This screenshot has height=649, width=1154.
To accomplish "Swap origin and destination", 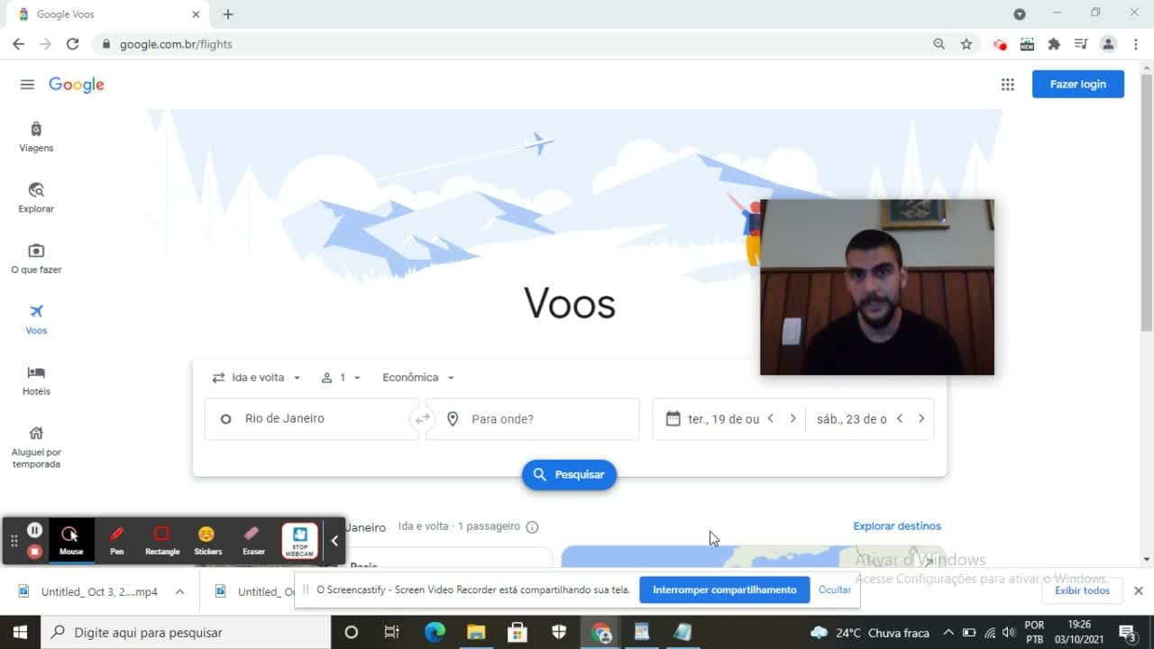I will point(422,419).
